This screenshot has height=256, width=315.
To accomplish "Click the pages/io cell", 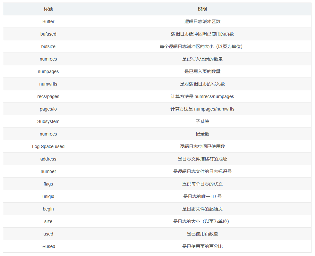I will pyautogui.click(x=48, y=109).
